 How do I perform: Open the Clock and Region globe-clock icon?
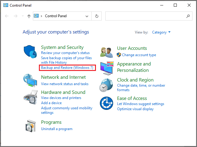click(x=106, y=85)
